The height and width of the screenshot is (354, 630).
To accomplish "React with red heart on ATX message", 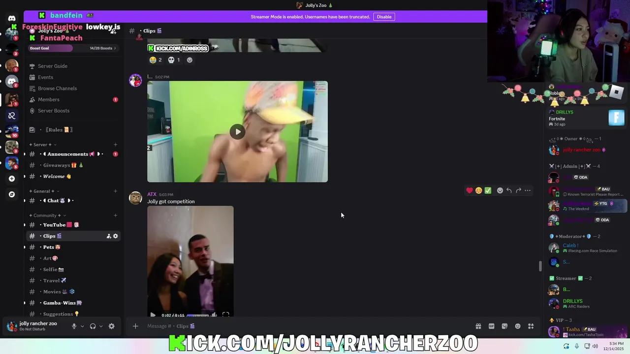I will click(x=470, y=190).
